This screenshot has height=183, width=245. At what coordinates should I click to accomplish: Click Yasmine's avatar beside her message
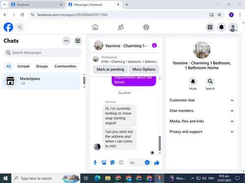[x=97, y=147]
